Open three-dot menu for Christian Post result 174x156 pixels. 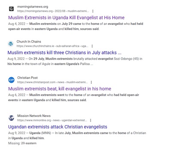91,82
